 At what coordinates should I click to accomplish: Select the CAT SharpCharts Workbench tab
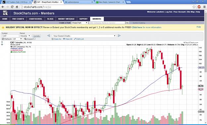click(x=48, y=2)
